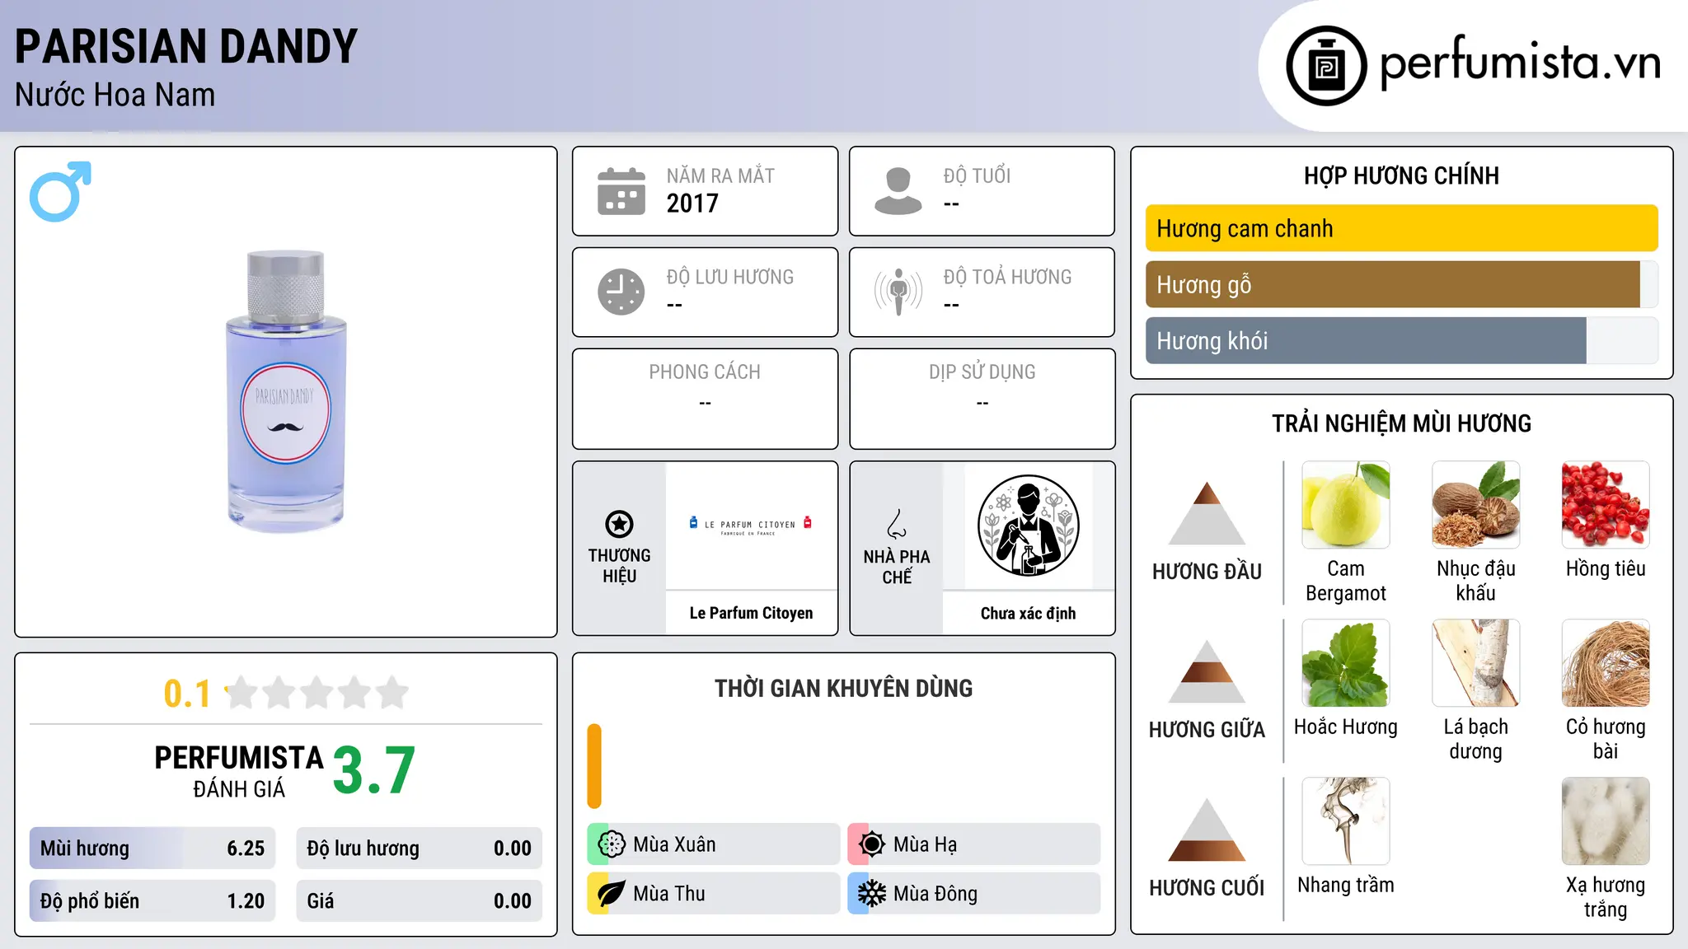Click the star badge icon above Thương hiệu
Image resolution: width=1688 pixels, height=949 pixels.
tap(619, 524)
